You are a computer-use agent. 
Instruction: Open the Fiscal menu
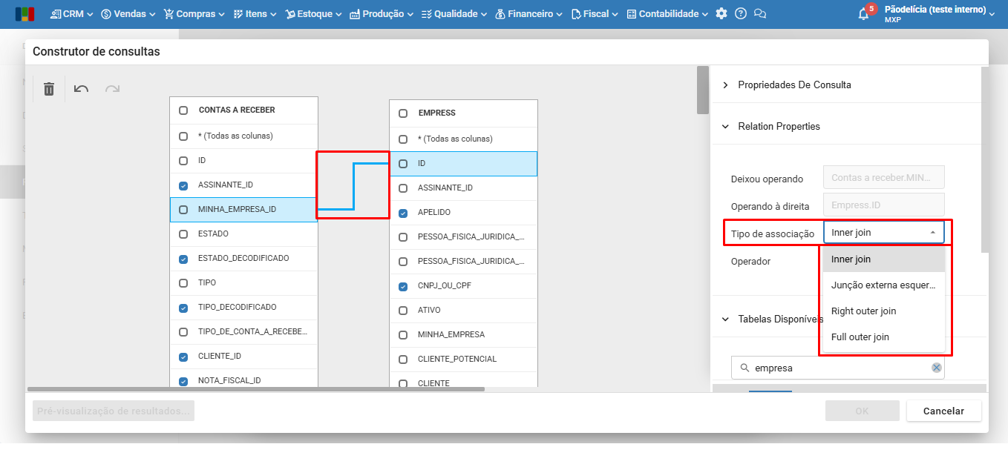[x=595, y=13]
